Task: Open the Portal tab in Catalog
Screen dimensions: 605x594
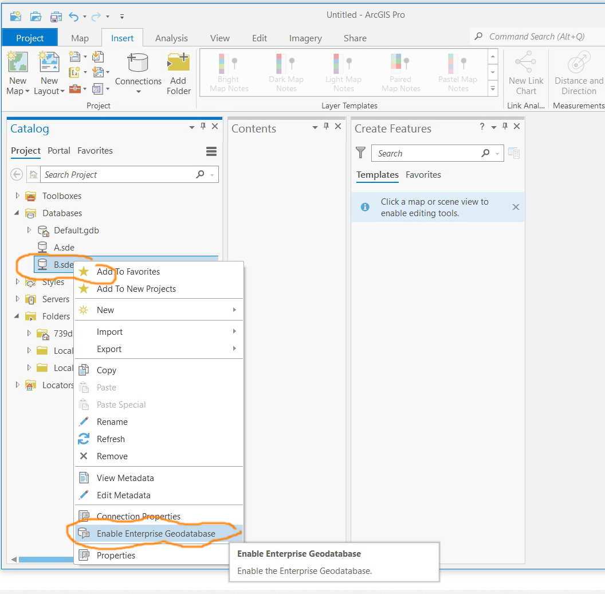Action: click(58, 151)
